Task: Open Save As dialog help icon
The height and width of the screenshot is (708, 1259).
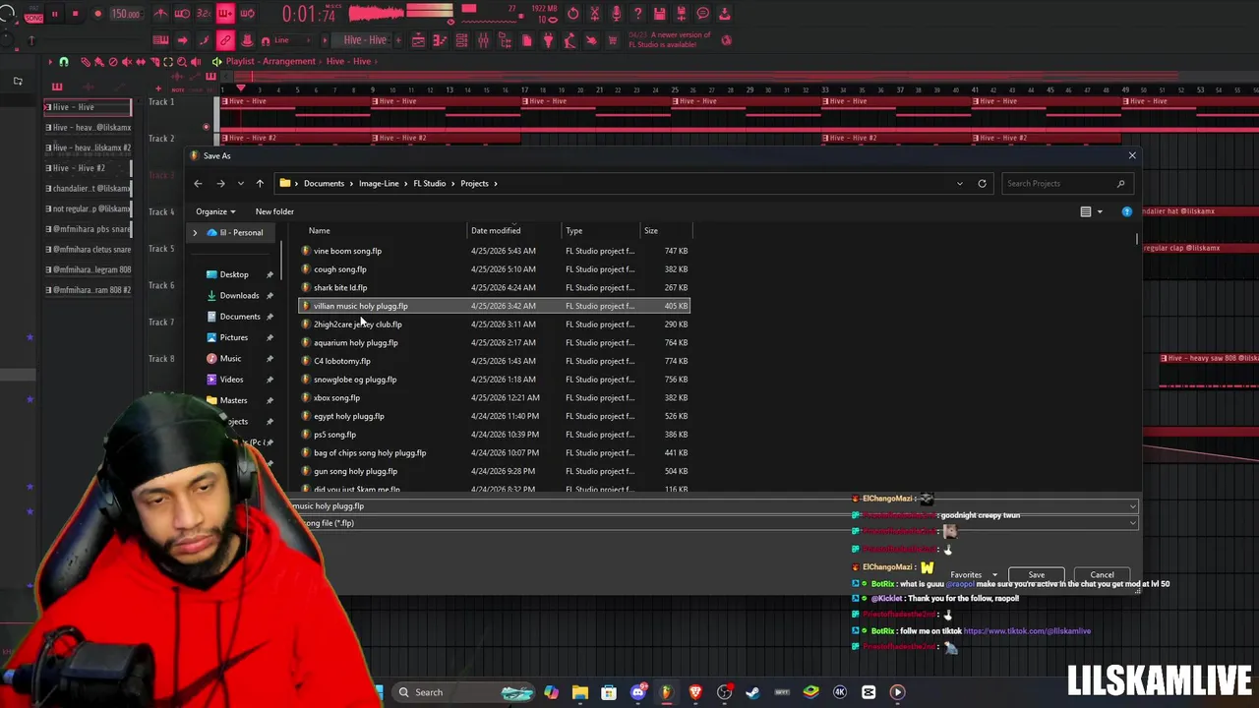Action: pos(1127,211)
